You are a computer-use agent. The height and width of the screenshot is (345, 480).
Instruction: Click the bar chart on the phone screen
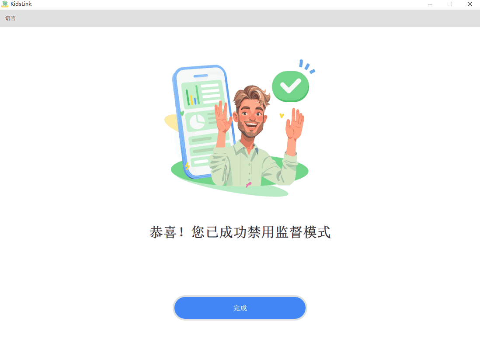192,96
